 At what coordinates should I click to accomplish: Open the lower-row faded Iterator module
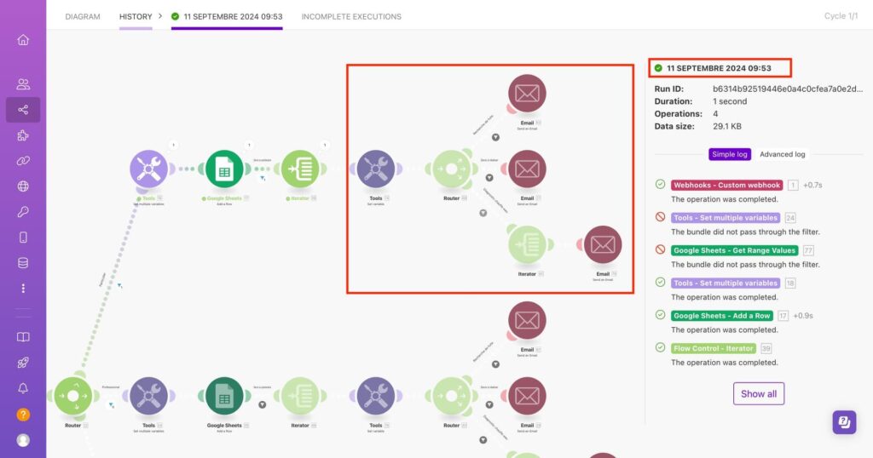300,396
